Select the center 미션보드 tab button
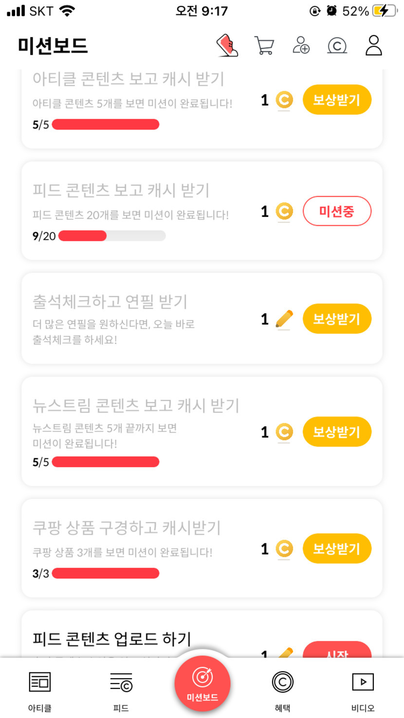404x718 pixels. click(x=202, y=684)
